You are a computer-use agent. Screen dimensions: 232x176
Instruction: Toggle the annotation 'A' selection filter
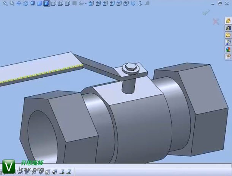[x=47, y=172]
